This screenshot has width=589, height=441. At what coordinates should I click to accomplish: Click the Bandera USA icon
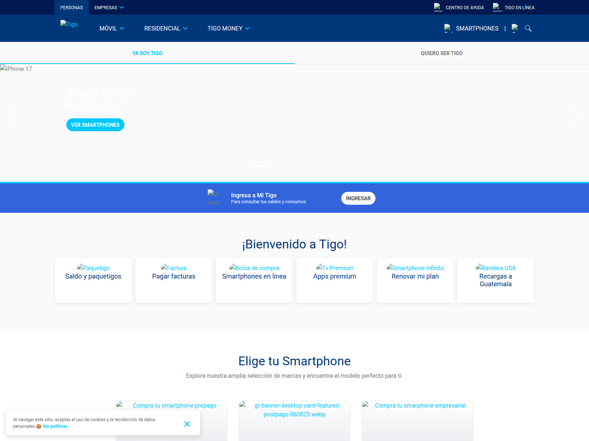tap(495, 268)
